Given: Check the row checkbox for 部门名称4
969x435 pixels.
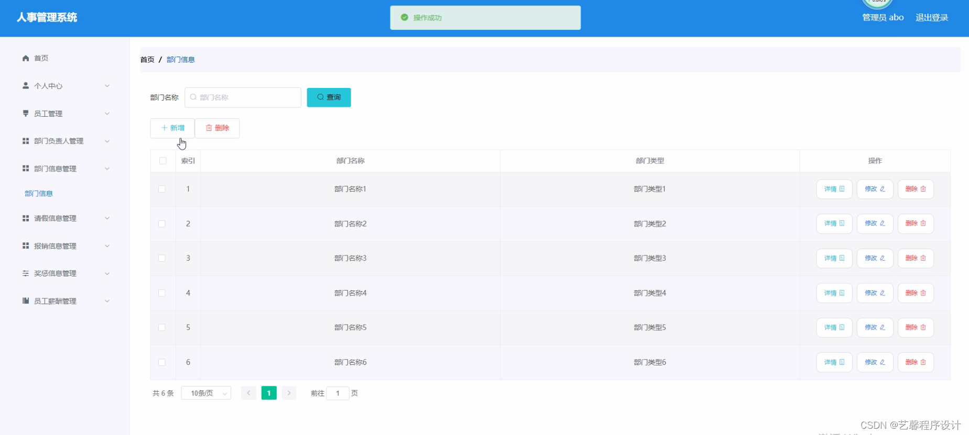Looking at the screenshot, I should click(162, 293).
